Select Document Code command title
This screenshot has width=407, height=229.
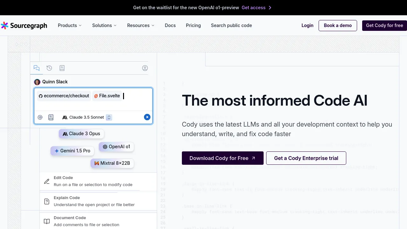pos(70,218)
